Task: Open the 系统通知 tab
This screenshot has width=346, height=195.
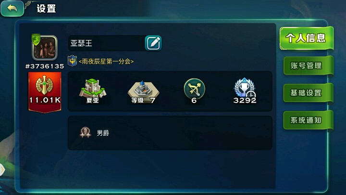Action: [x=308, y=120]
